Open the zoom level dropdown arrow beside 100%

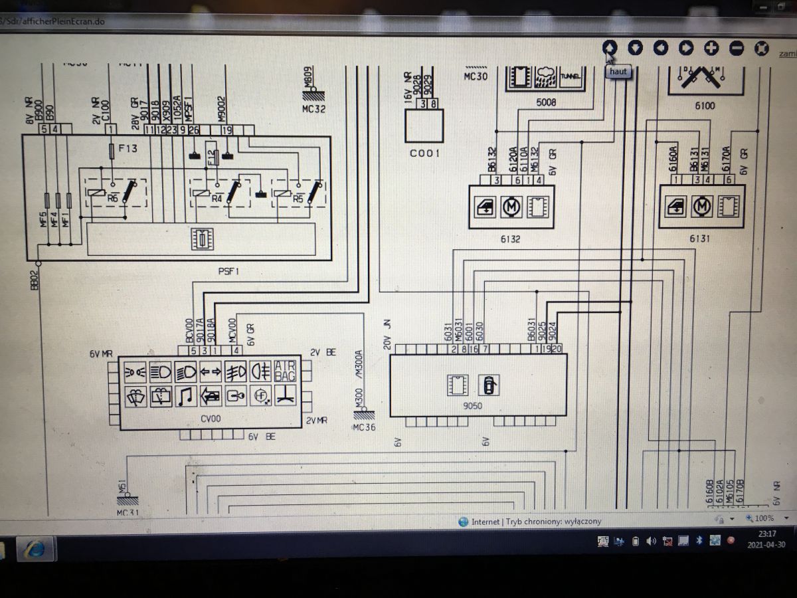click(x=786, y=518)
